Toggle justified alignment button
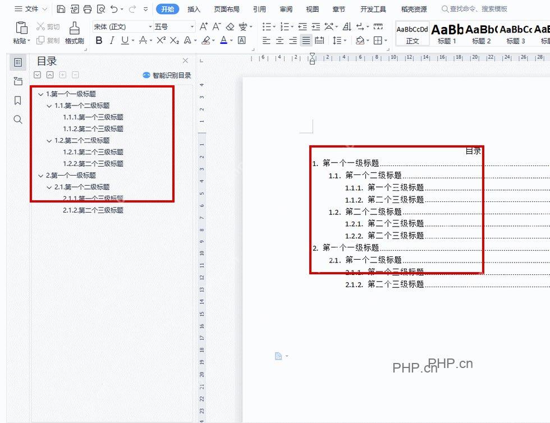The height and width of the screenshot is (423, 550). pyautogui.click(x=306, y=41)
